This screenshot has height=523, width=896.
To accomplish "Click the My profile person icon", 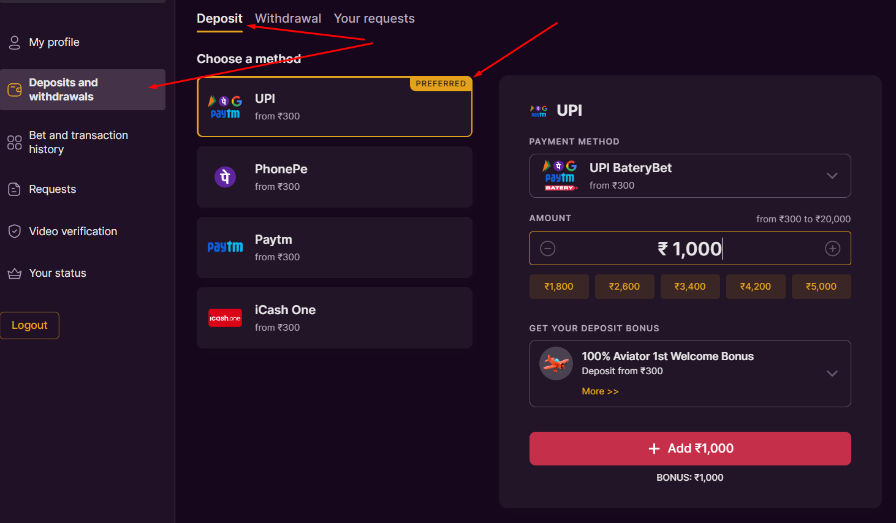I will (x=14, y=42).
